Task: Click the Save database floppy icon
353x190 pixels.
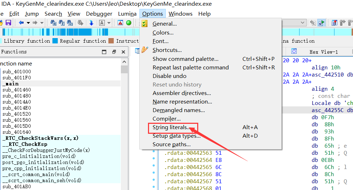Action: pos(8,23)
